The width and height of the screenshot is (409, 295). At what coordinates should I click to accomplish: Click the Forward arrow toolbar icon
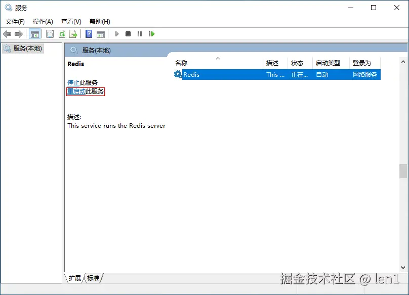[19, 34]
